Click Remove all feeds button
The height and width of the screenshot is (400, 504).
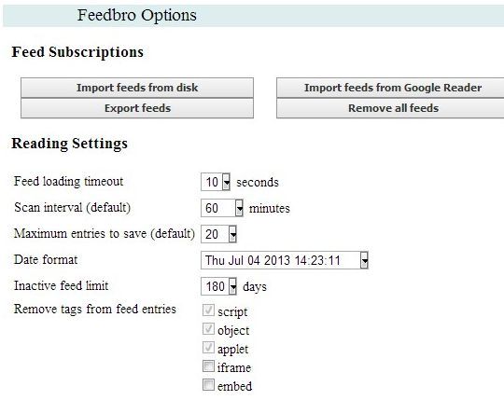[x=390, y=108]
